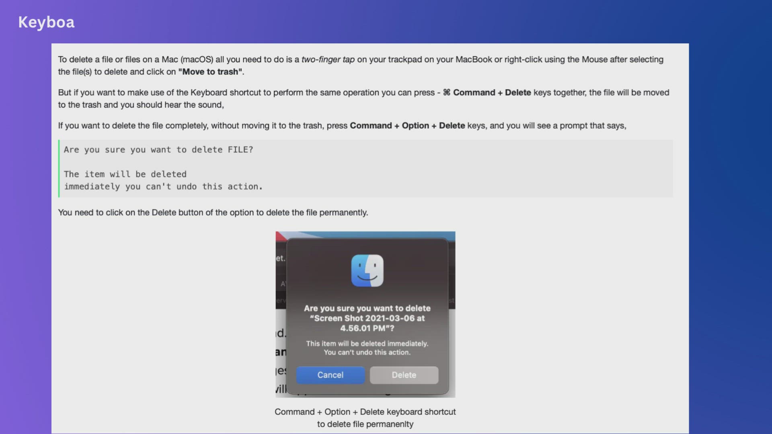Image resolution: width=772 pixels, height=434 pixels.
Task: Click code line 'immediately you can't undo this action.'
Action: point(163,187)
